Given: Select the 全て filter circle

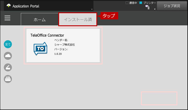Looking at the screenshot, I should coord(8,44).
